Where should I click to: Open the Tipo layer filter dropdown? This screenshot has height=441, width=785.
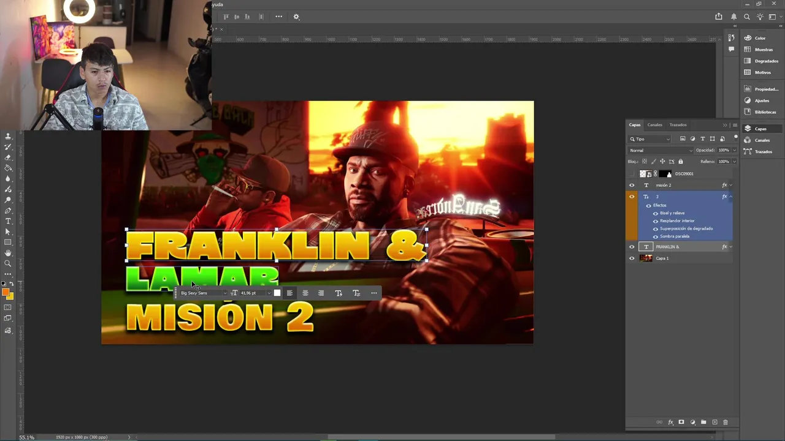649,139
